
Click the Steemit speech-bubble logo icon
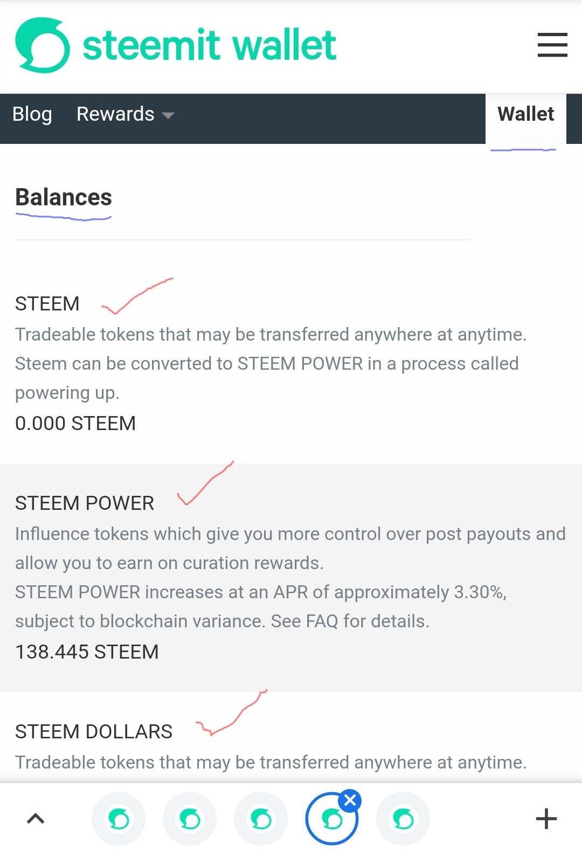(x=43, y=45)
